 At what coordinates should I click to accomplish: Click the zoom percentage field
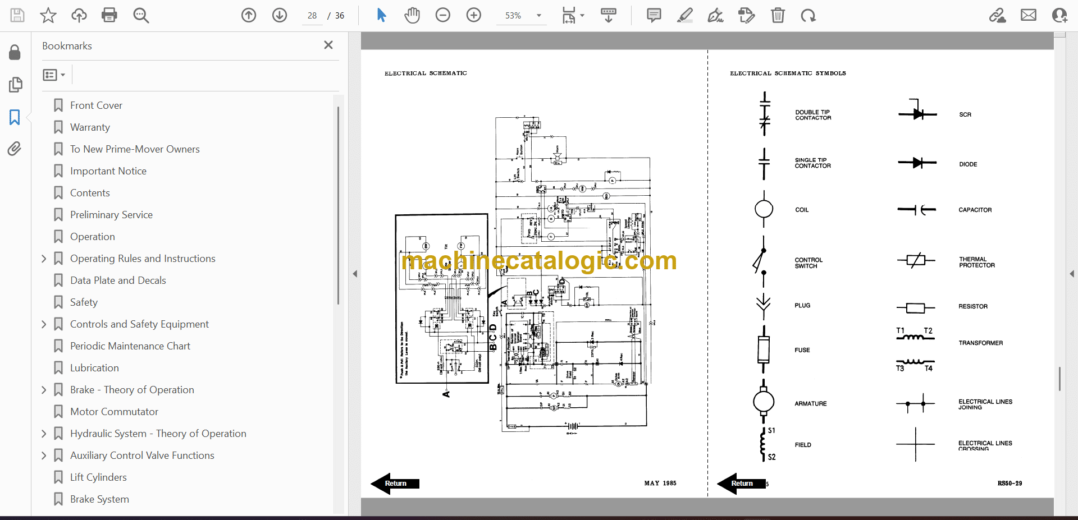[513, 16]
